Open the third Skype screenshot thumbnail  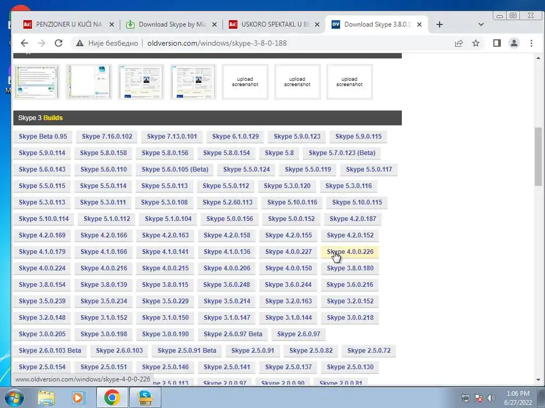tap(141, 82)
